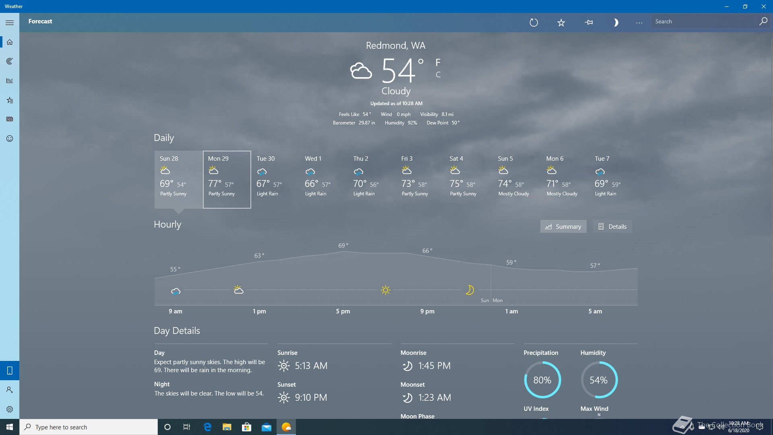Viewport: 773px width, 435px height.
Task: Open Send Feedback smiley icon
Action: [x=10, y=139]
